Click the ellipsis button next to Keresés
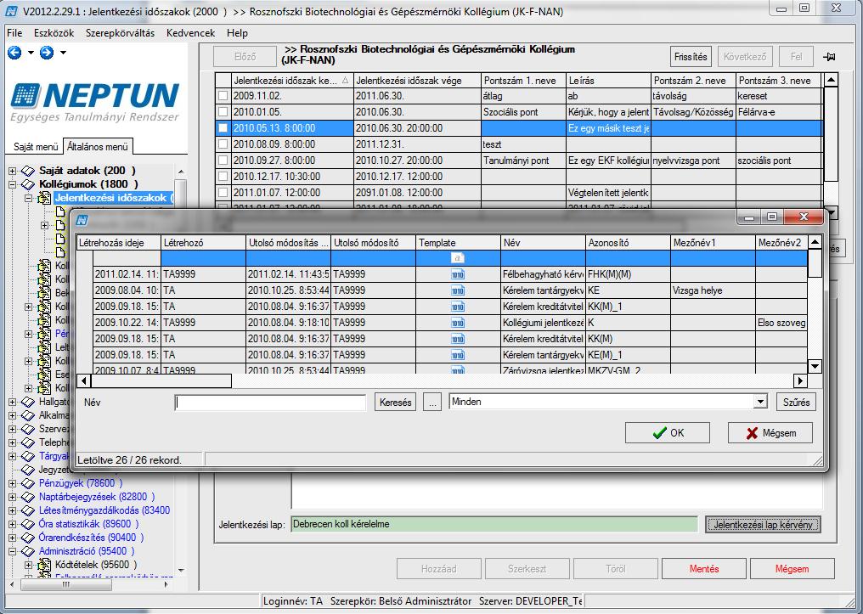Image resolution: width=863 pixels, height=614 pixels. [x=432, y=403]
